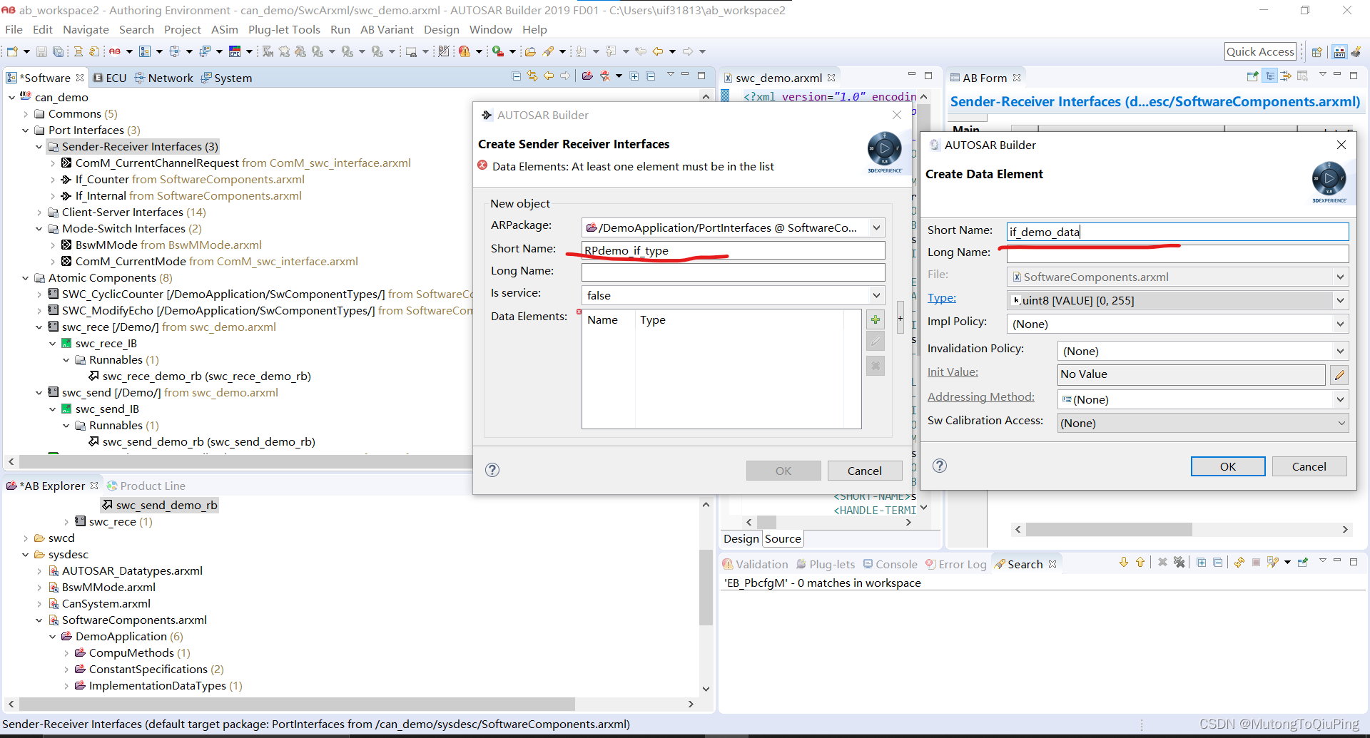The height and width of the screenshot is (738, 1370).
Task: Click the pencil icon beside Init Value field
Action: pyautogui.click(x=1339, y=374)
